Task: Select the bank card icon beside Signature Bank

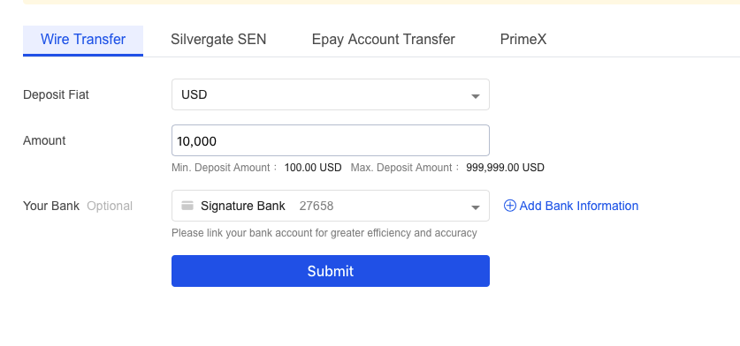Action: (x=187, y=206)
